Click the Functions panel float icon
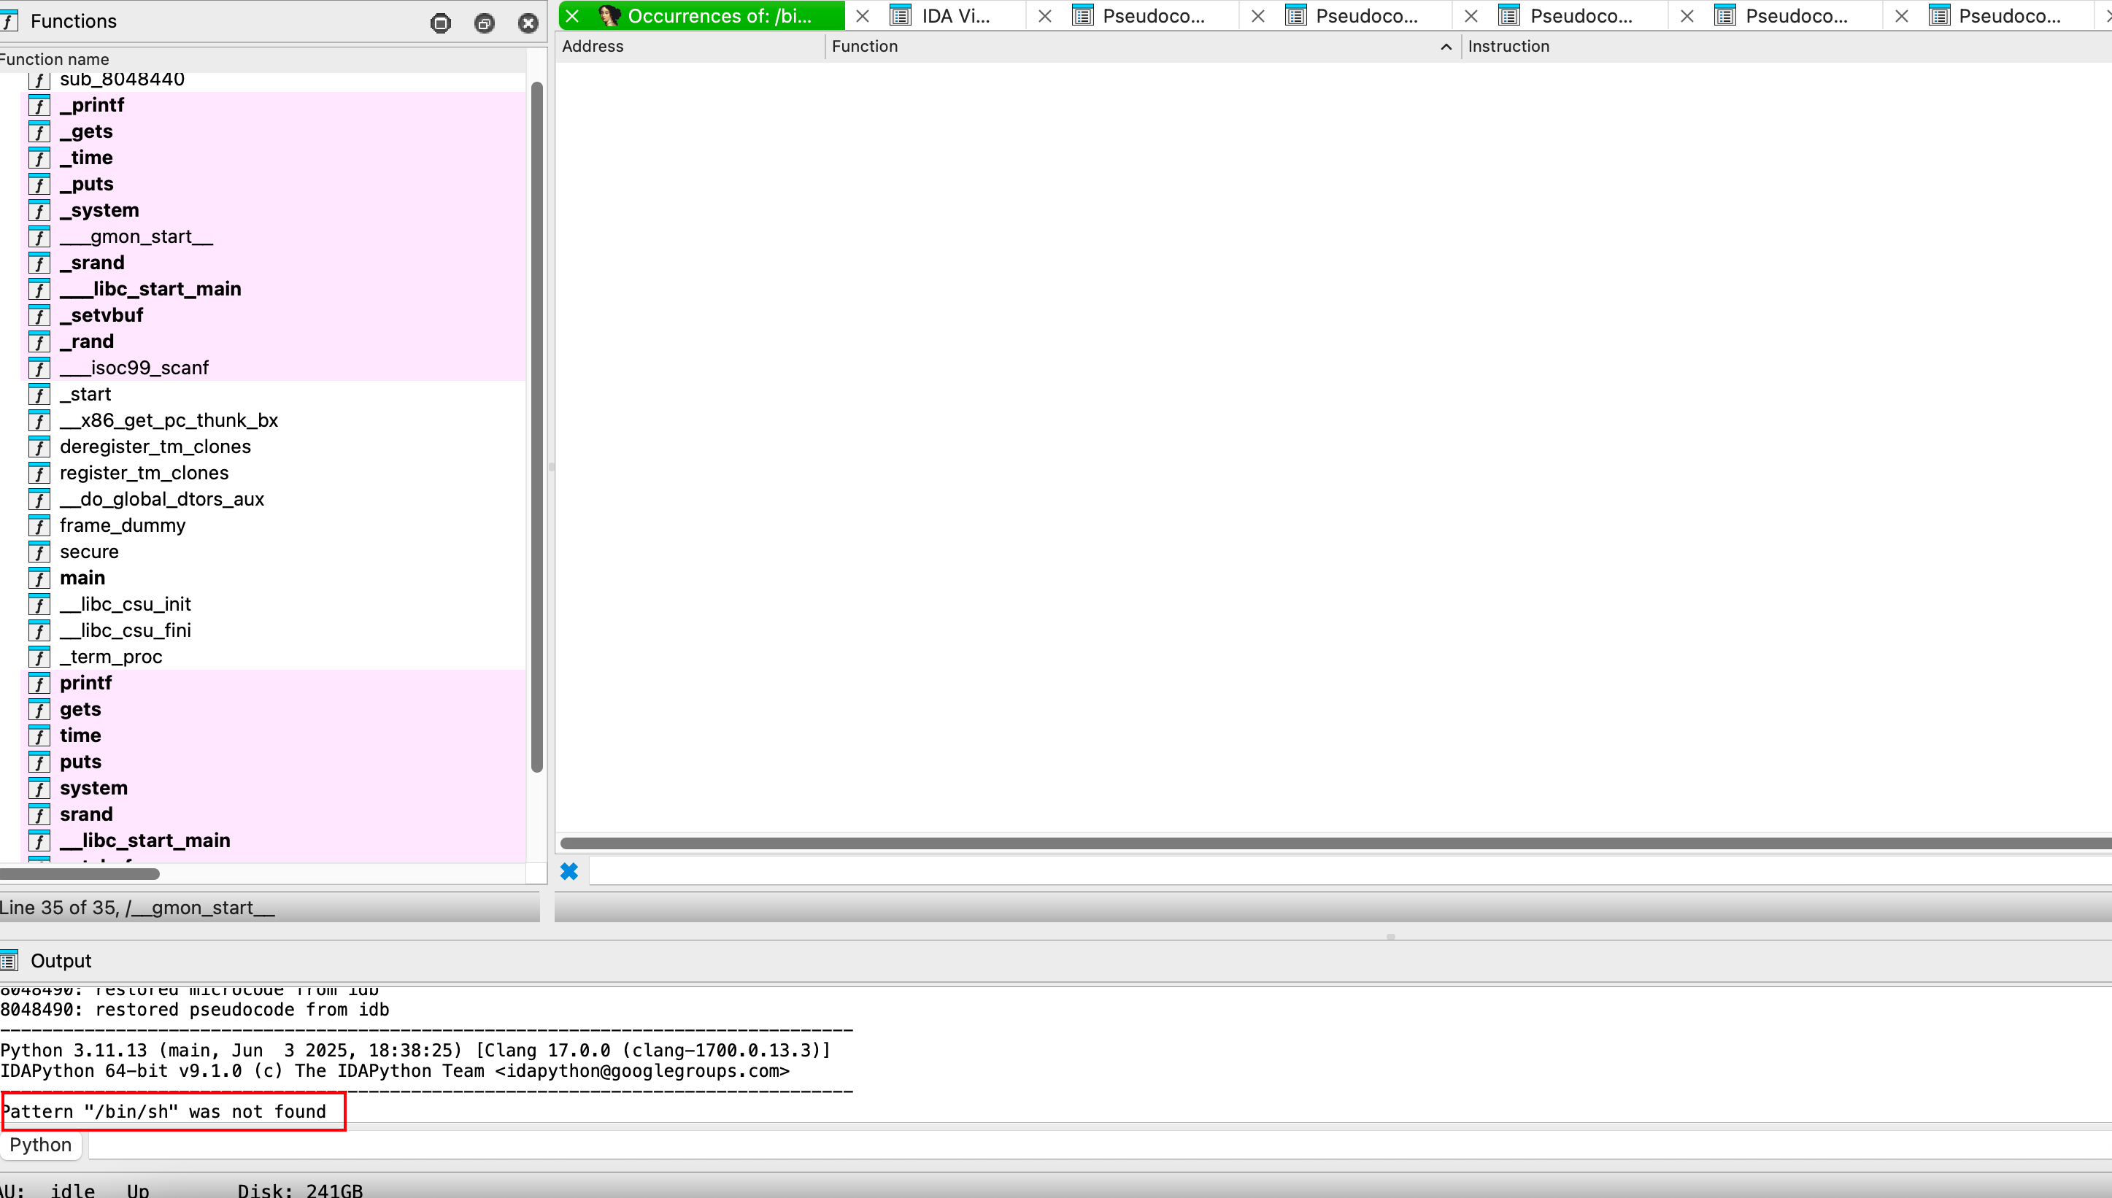 pos(484,23)
